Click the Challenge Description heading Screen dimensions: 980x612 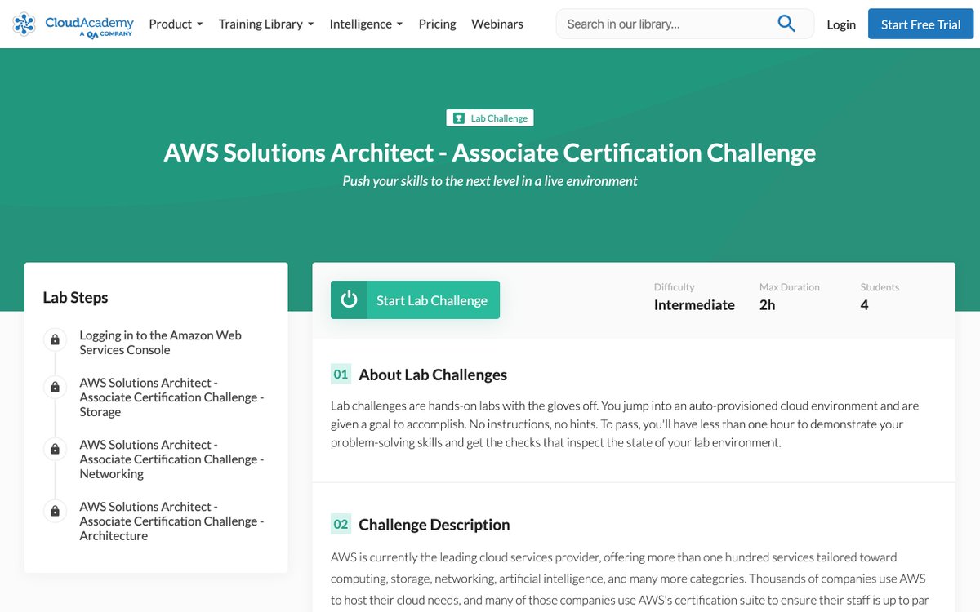click(x=434, y=525)
